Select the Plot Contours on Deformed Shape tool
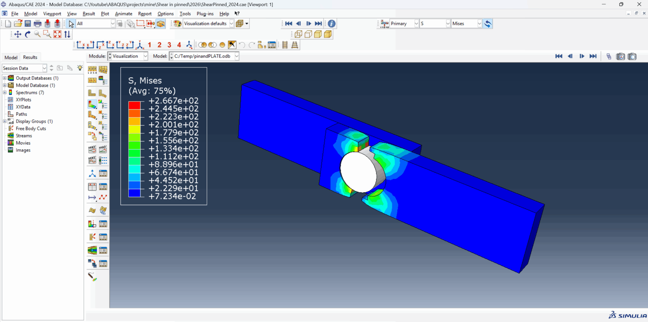Image resolution: width=648 pixels, height=322 pixels. 92,104
